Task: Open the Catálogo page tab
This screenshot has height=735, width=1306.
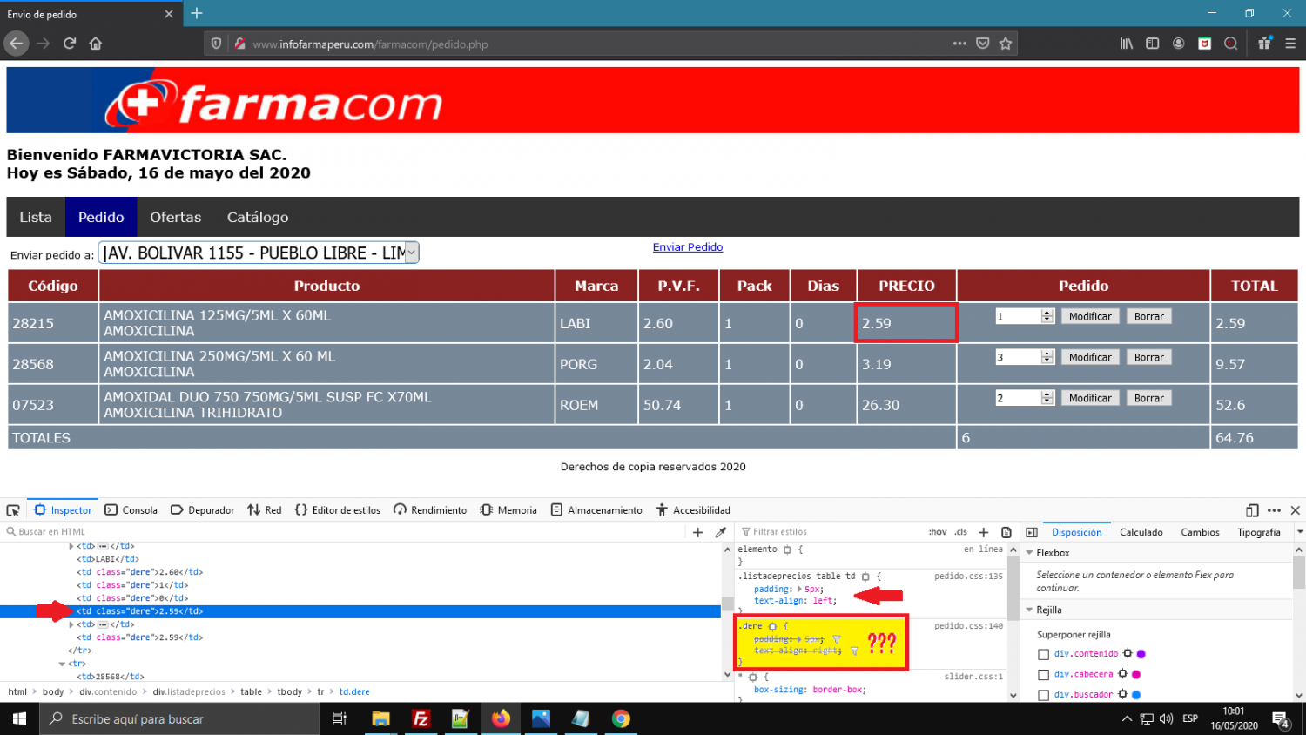Action: (x=258, y=217)
